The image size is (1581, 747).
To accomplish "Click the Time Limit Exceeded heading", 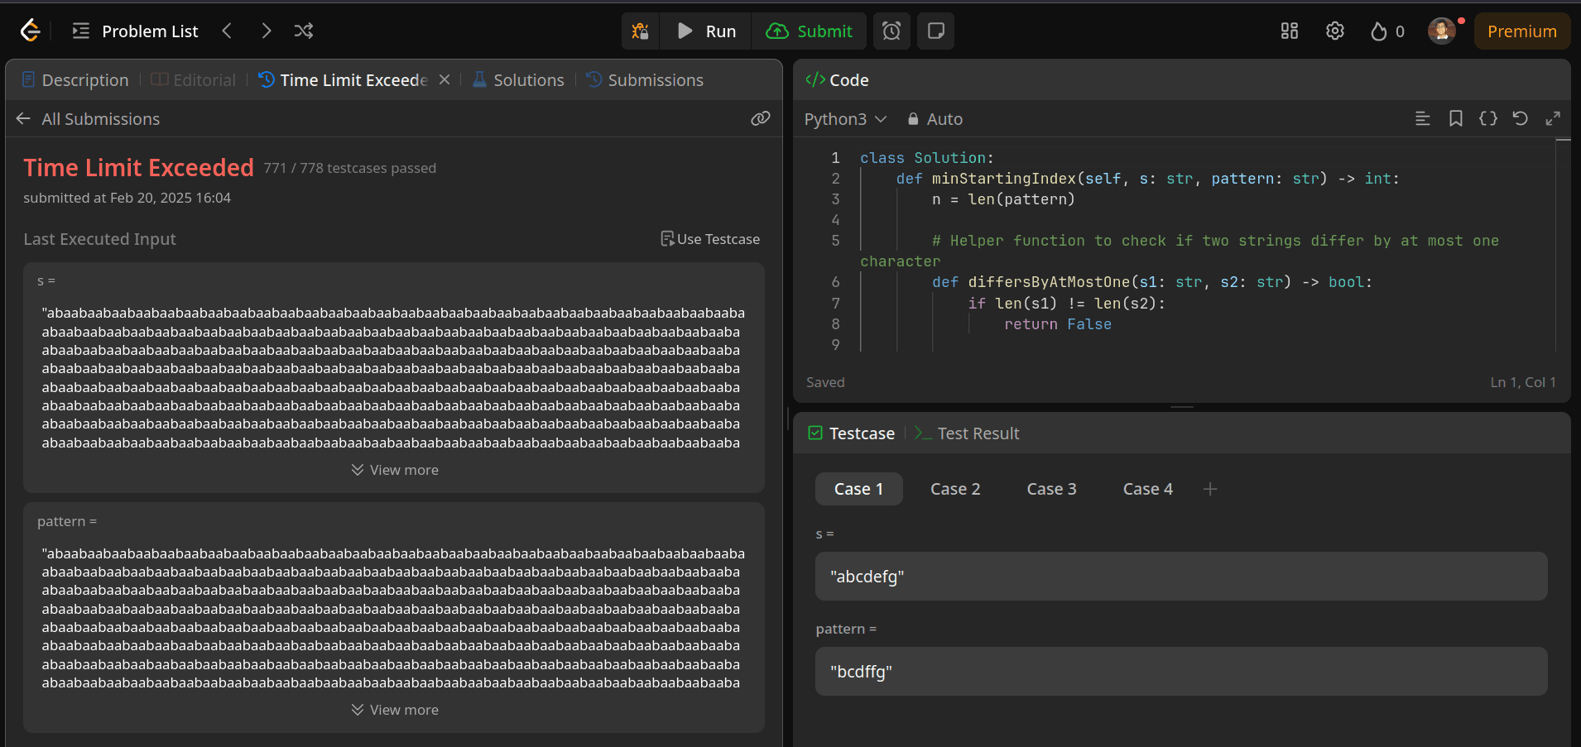I will (x=138, y=168).
